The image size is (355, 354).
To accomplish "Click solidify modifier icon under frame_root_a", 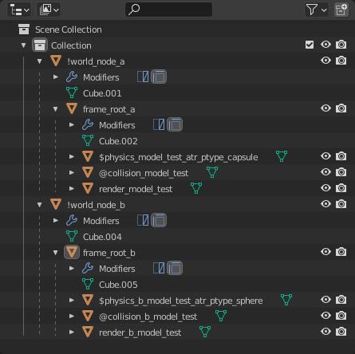I will [175, 124].
